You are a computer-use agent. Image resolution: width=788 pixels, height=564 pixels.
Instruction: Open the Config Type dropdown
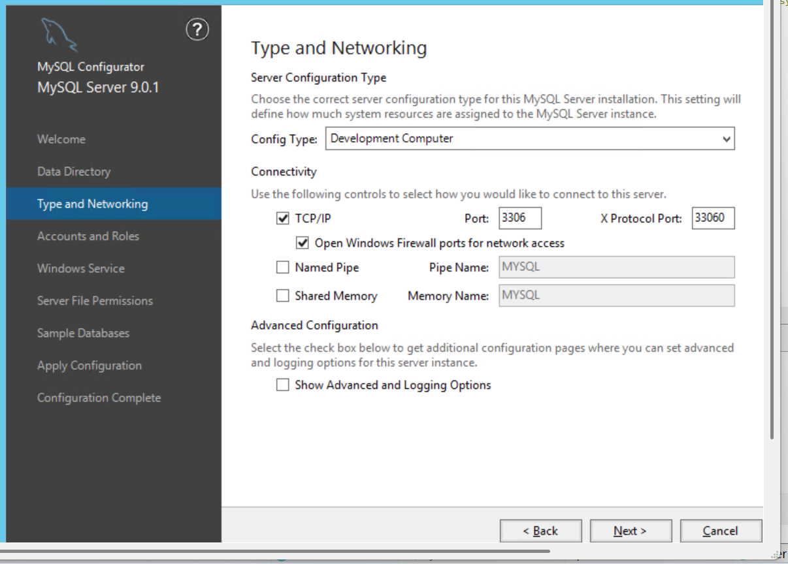point(530,138)
